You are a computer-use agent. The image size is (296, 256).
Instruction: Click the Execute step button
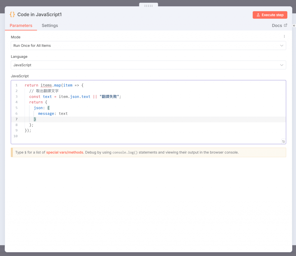tap(270, 15)
